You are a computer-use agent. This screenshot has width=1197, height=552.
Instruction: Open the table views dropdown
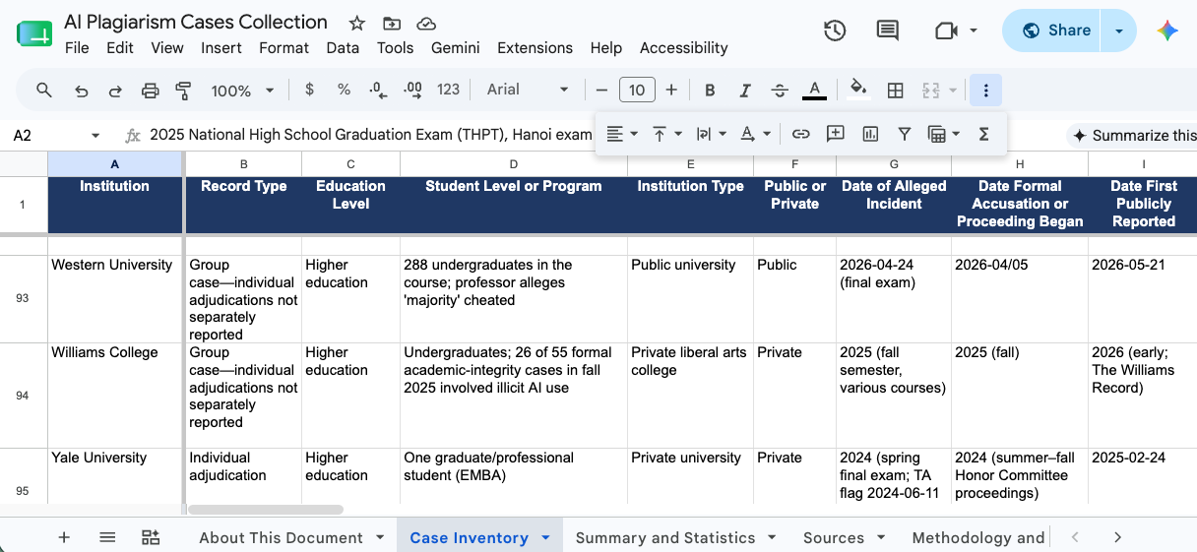click(x=944, y=134)
